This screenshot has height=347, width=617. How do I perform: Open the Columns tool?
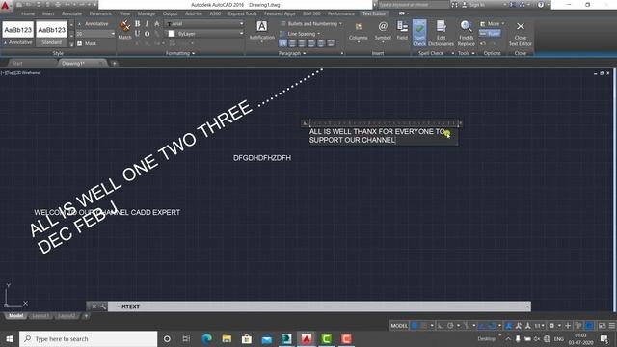coord(358,32)
